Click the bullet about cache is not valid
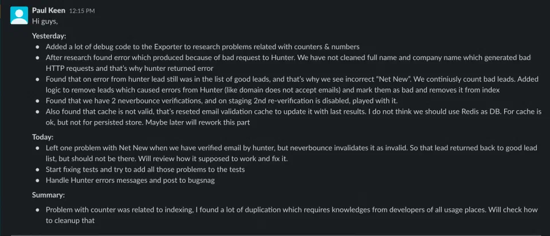This screenshot has width=550, height=236. (293, 118)
